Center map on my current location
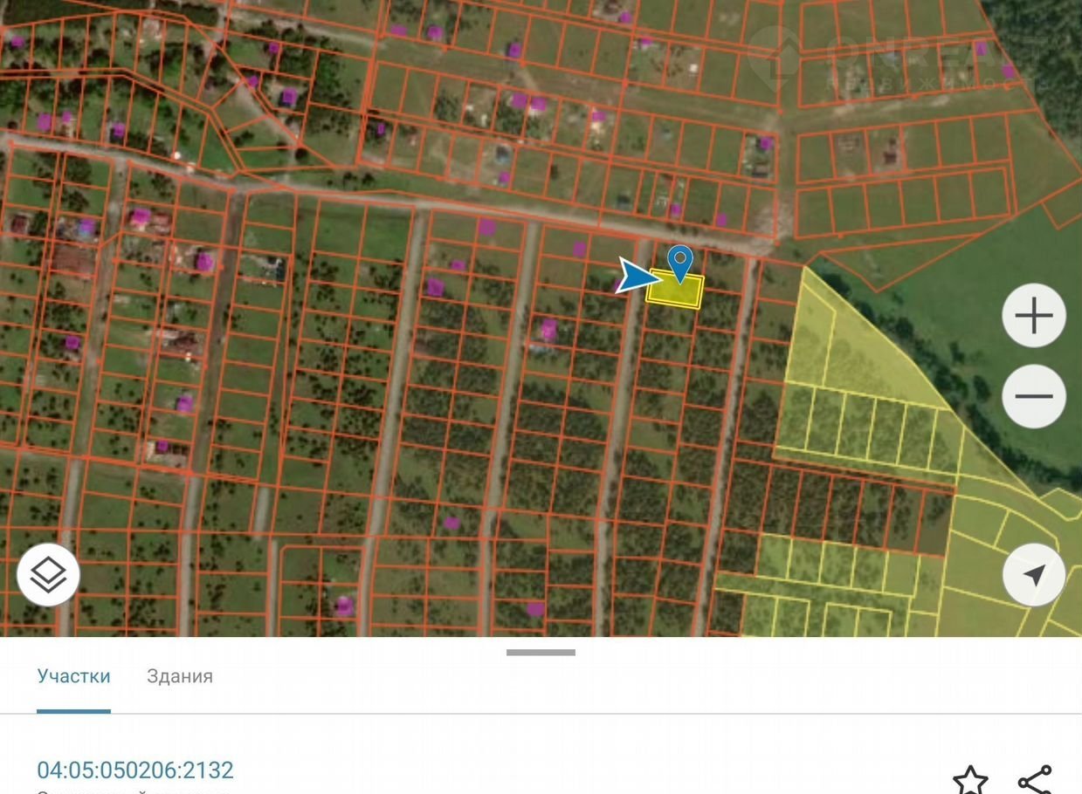The width and height of the screenshot is (1082, 794). click(1034, 574)
